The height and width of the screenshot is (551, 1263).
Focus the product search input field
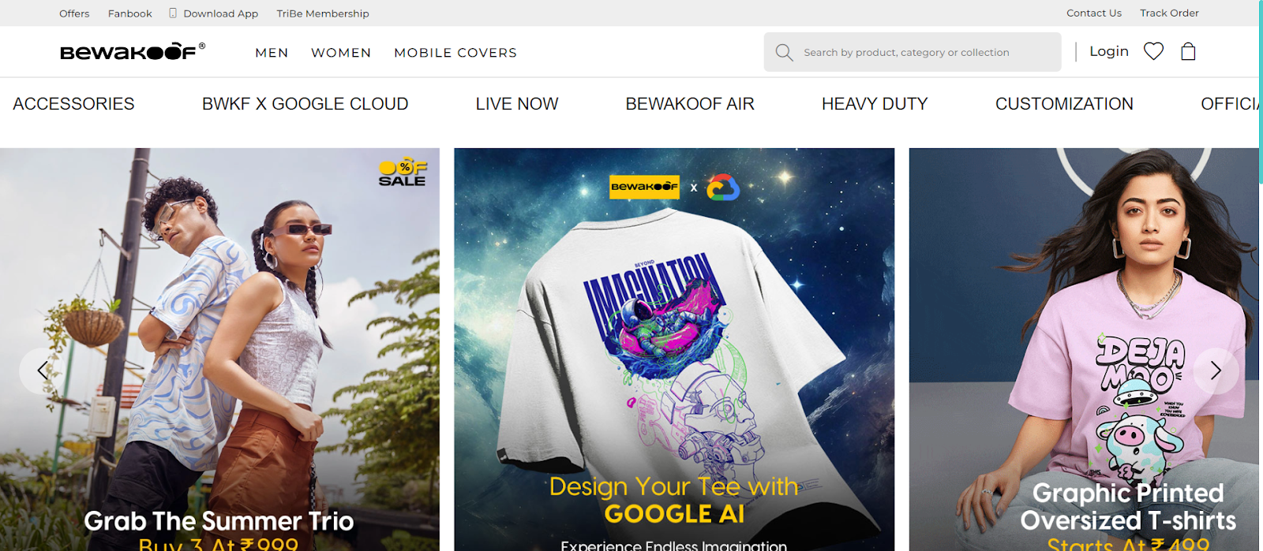point(924,52)
